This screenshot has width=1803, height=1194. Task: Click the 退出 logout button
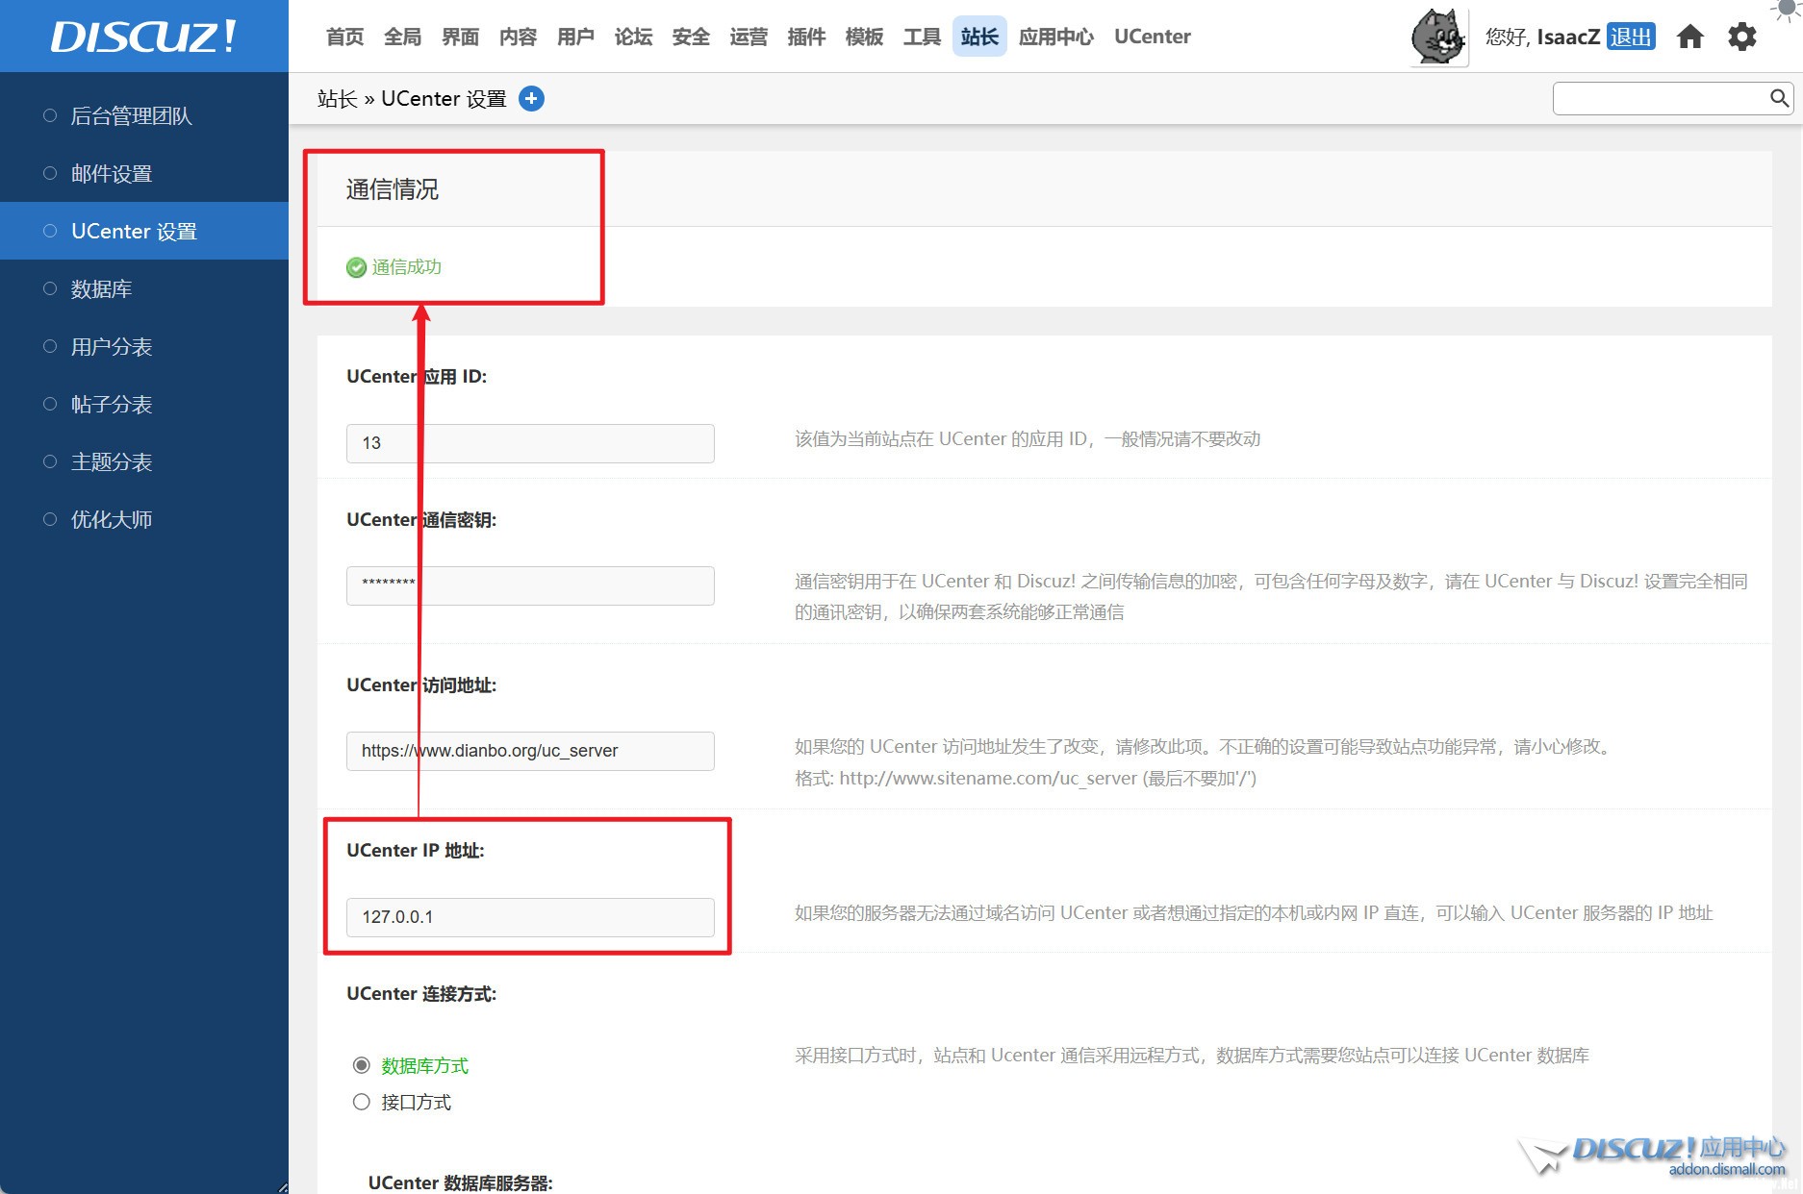tap(1630, 37)
